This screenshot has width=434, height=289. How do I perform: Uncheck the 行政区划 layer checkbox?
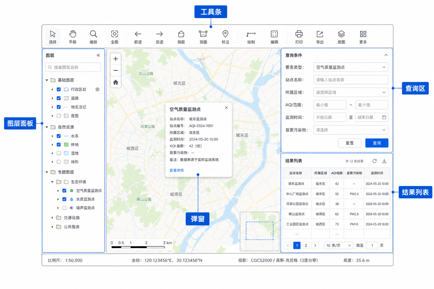coord(59,89)
